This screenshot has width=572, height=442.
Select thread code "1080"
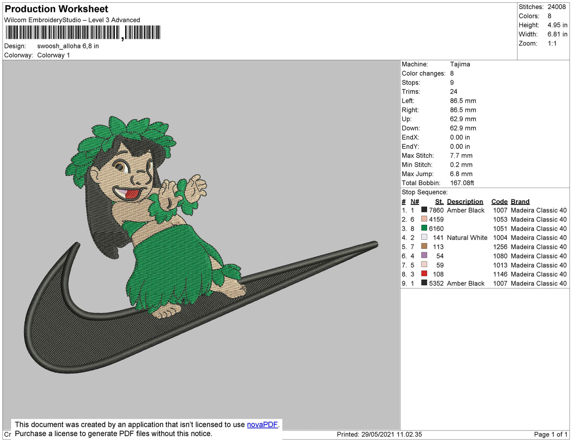click(x=500, y=256)
